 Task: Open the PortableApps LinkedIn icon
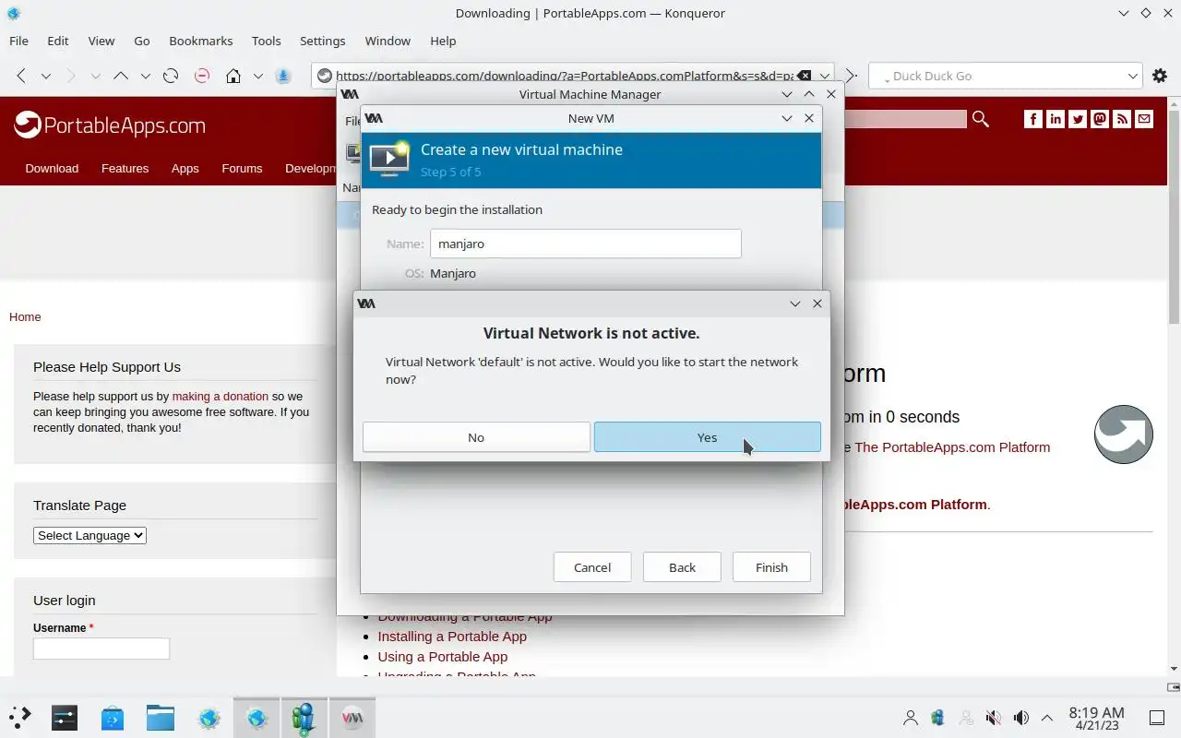(x=1056, y=119)
